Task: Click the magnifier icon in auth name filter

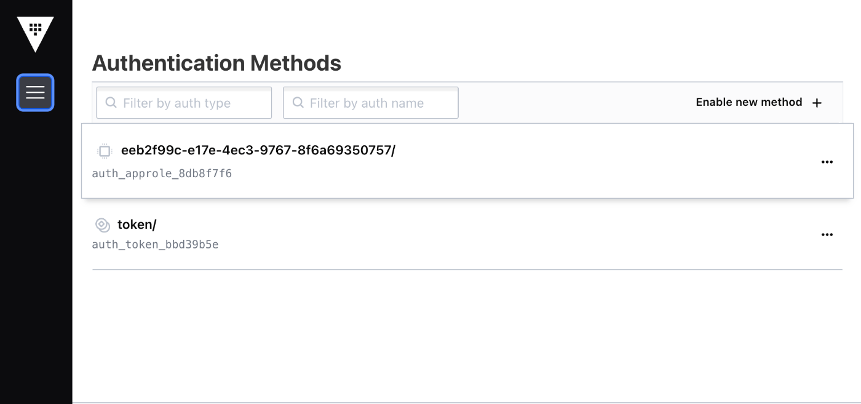Action: [298, 103]
